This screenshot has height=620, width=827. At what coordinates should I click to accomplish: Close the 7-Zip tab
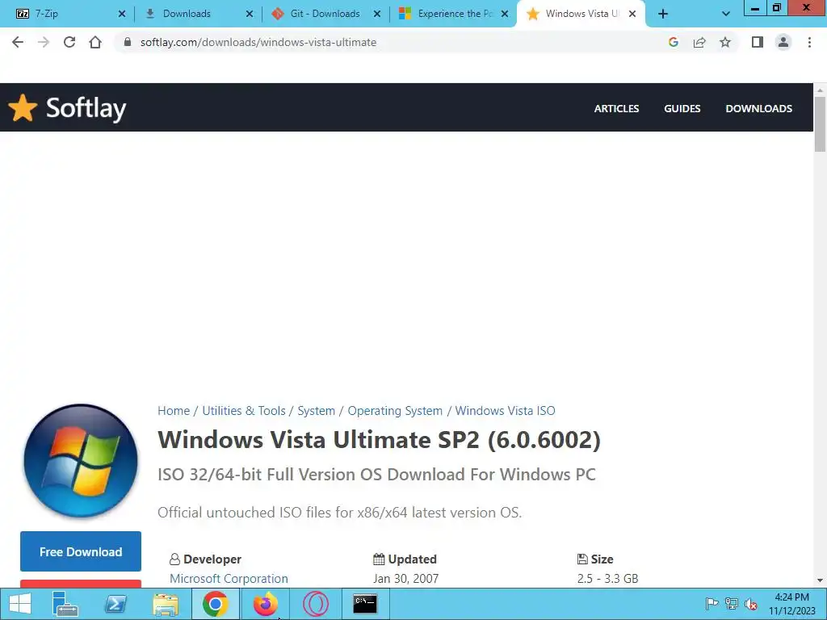[122, 15]
